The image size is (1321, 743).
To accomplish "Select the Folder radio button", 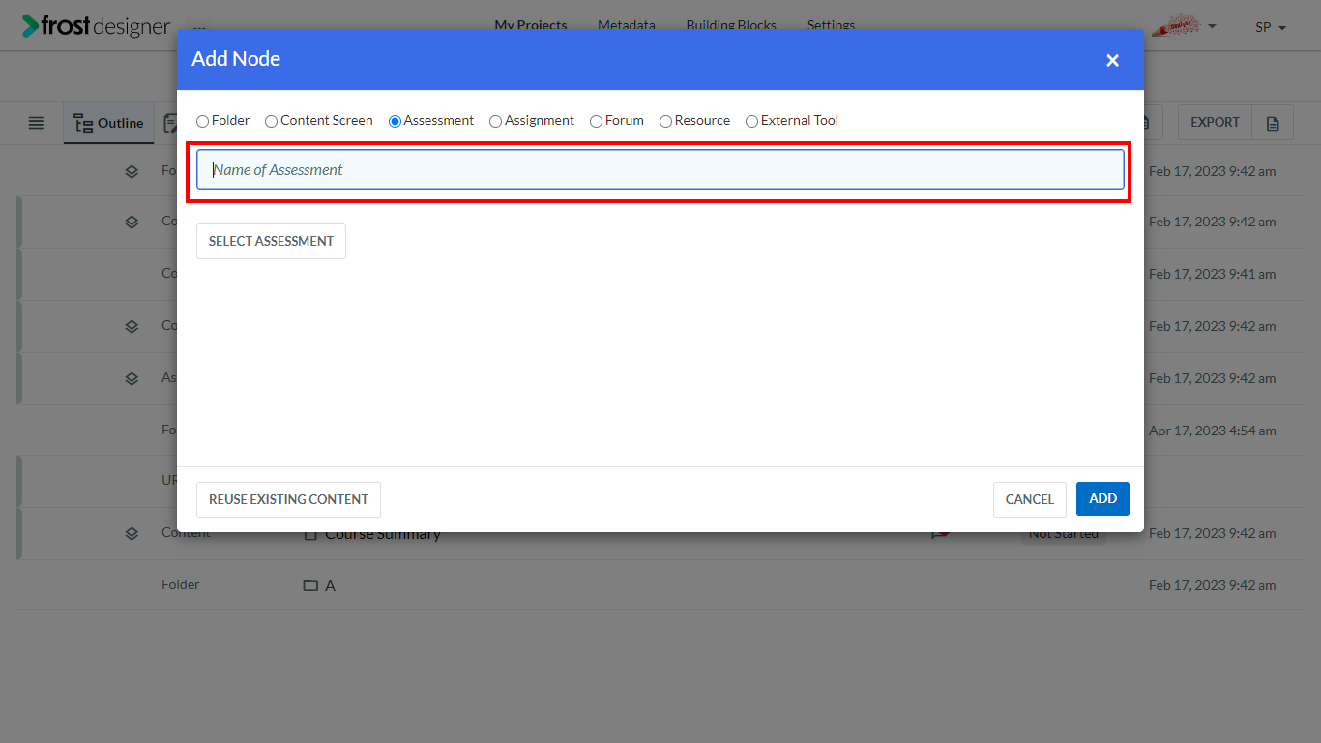I will click(x=202, y=121).
